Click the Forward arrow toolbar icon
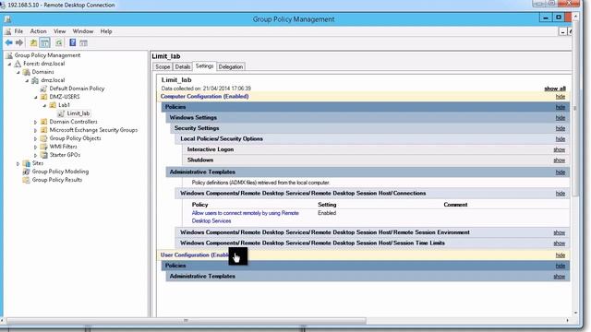Screen dimensions: 591x332 (19, 43)
